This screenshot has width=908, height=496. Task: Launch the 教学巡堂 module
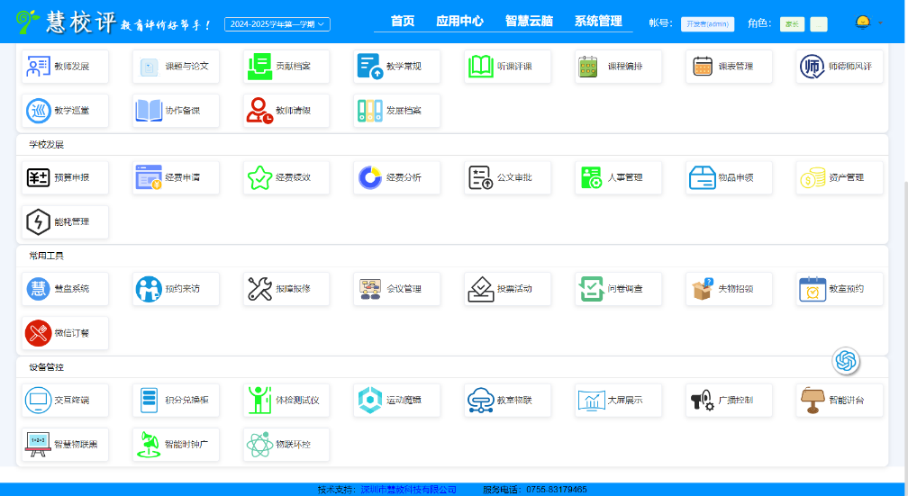[x=65, y=111]
